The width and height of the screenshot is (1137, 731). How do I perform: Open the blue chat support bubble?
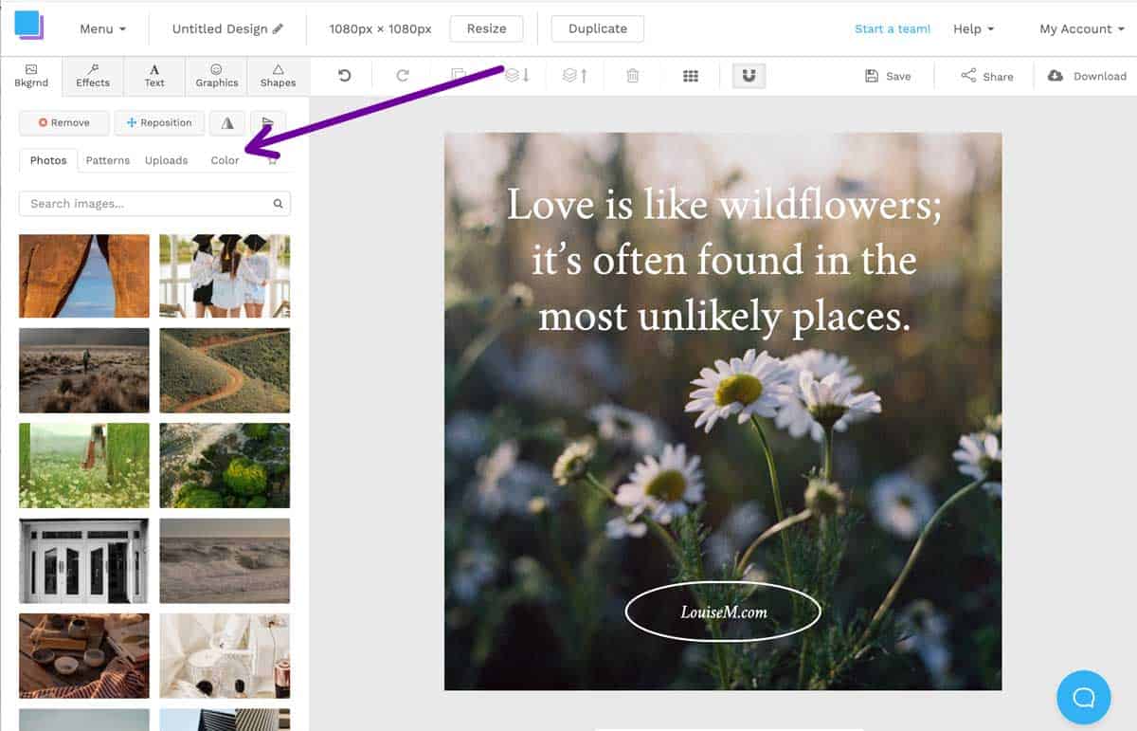point(1084,698)
